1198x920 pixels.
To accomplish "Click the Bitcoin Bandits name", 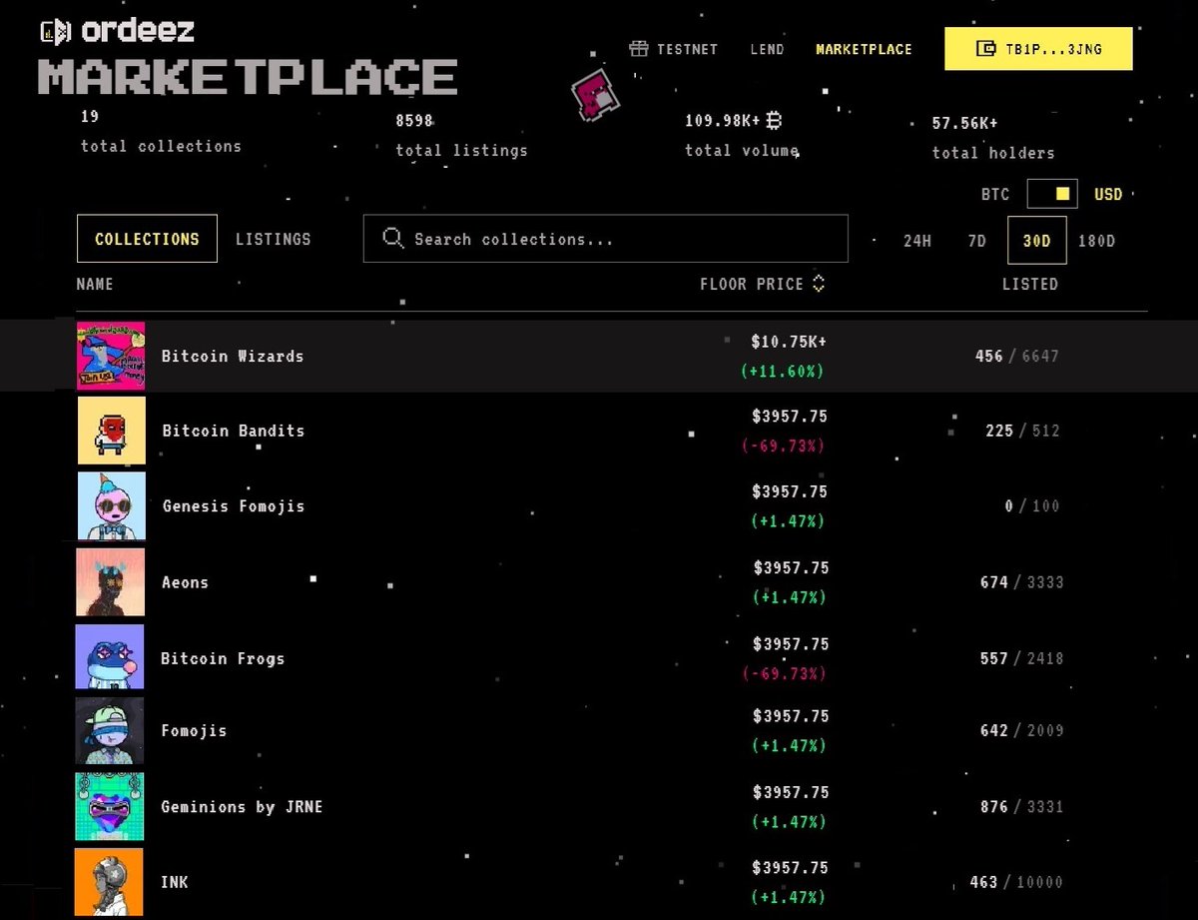I will point(234,432).
